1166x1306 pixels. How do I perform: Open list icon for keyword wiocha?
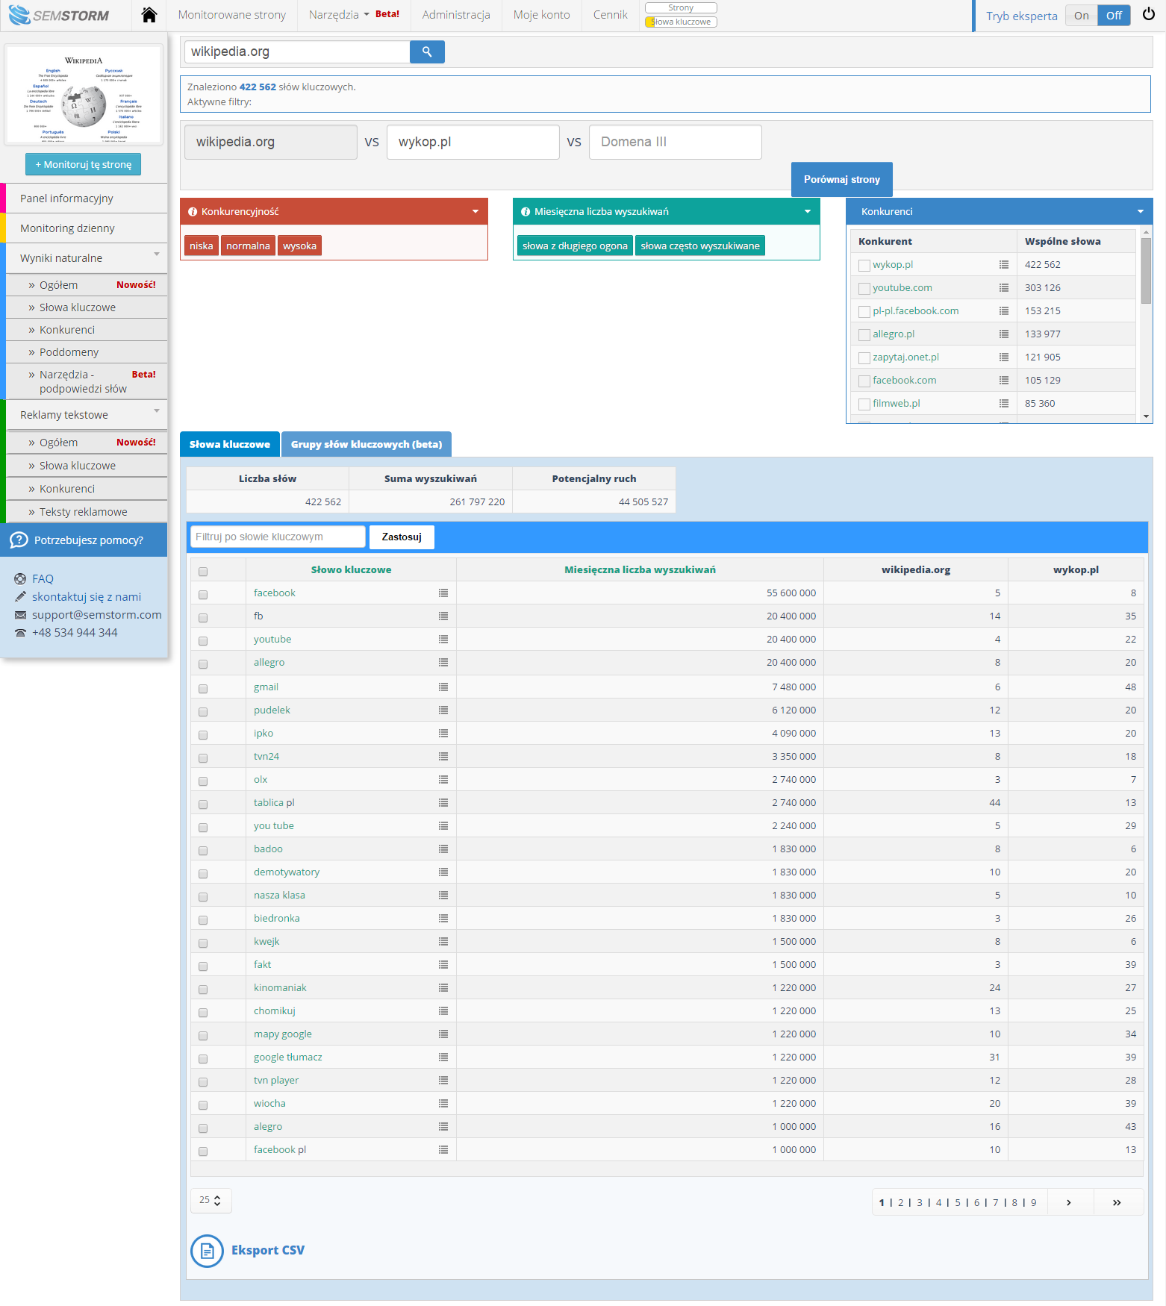point(443,1103)
